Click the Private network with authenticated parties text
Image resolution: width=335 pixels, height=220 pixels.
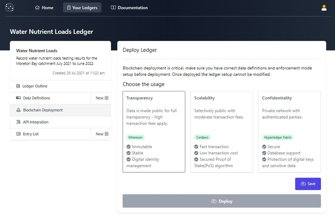coord(282,114)
